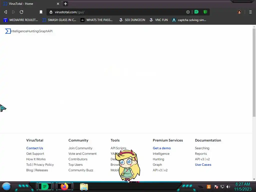This screenshot has width=256, height=192.
Task: Open Community Buzz link
Action: [81, 170]
